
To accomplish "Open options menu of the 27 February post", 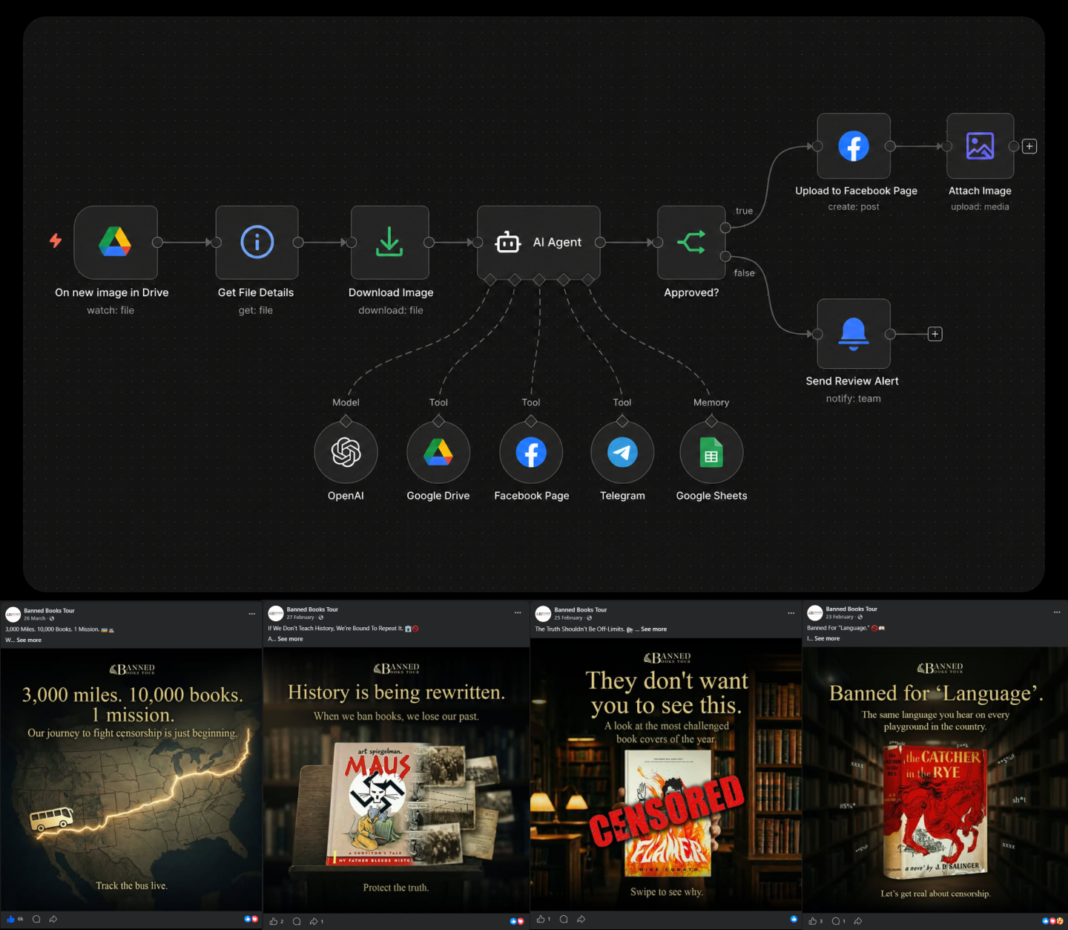I will tap(518, 612).
